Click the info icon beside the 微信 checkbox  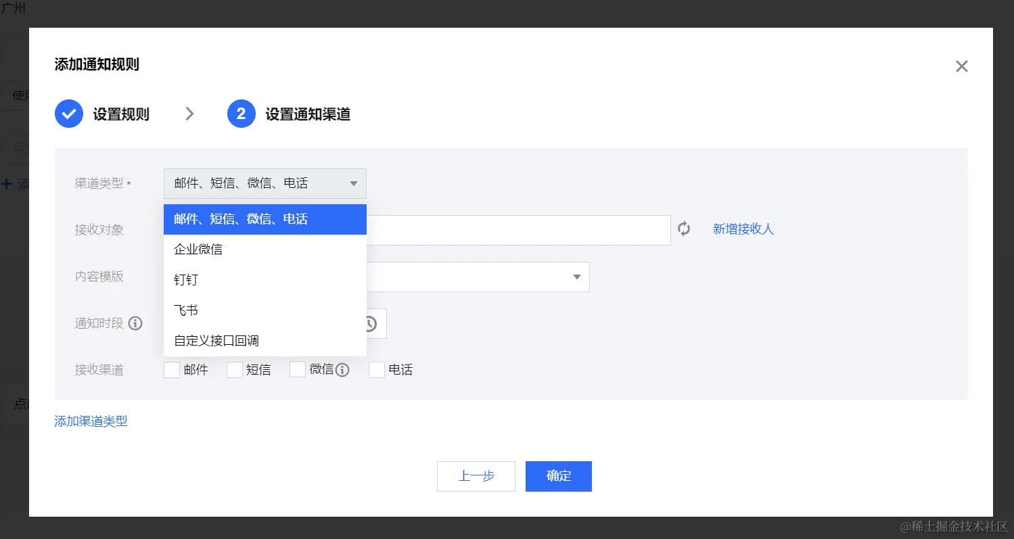pos(342,370)
